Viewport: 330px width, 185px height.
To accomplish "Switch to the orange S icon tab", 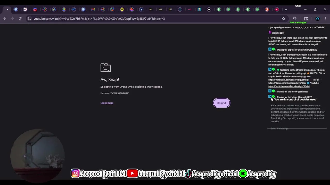I will click(x=267, y=10).
